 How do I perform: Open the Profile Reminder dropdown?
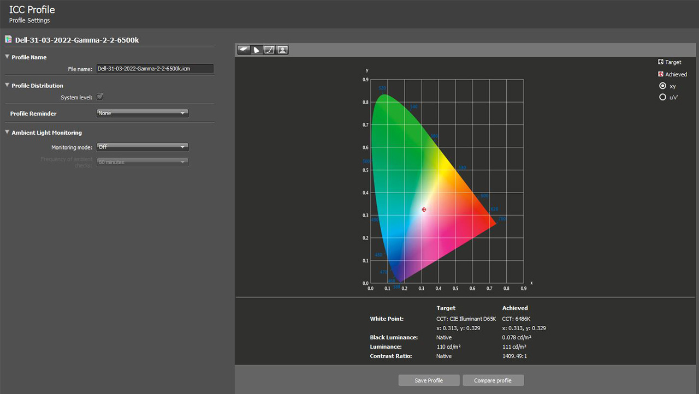(x=142, y=113)
